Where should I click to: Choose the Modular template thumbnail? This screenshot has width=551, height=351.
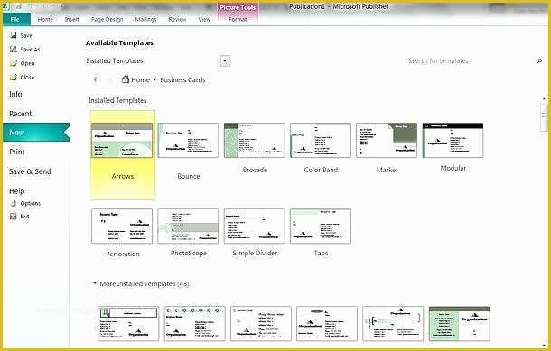coord(453,141)
